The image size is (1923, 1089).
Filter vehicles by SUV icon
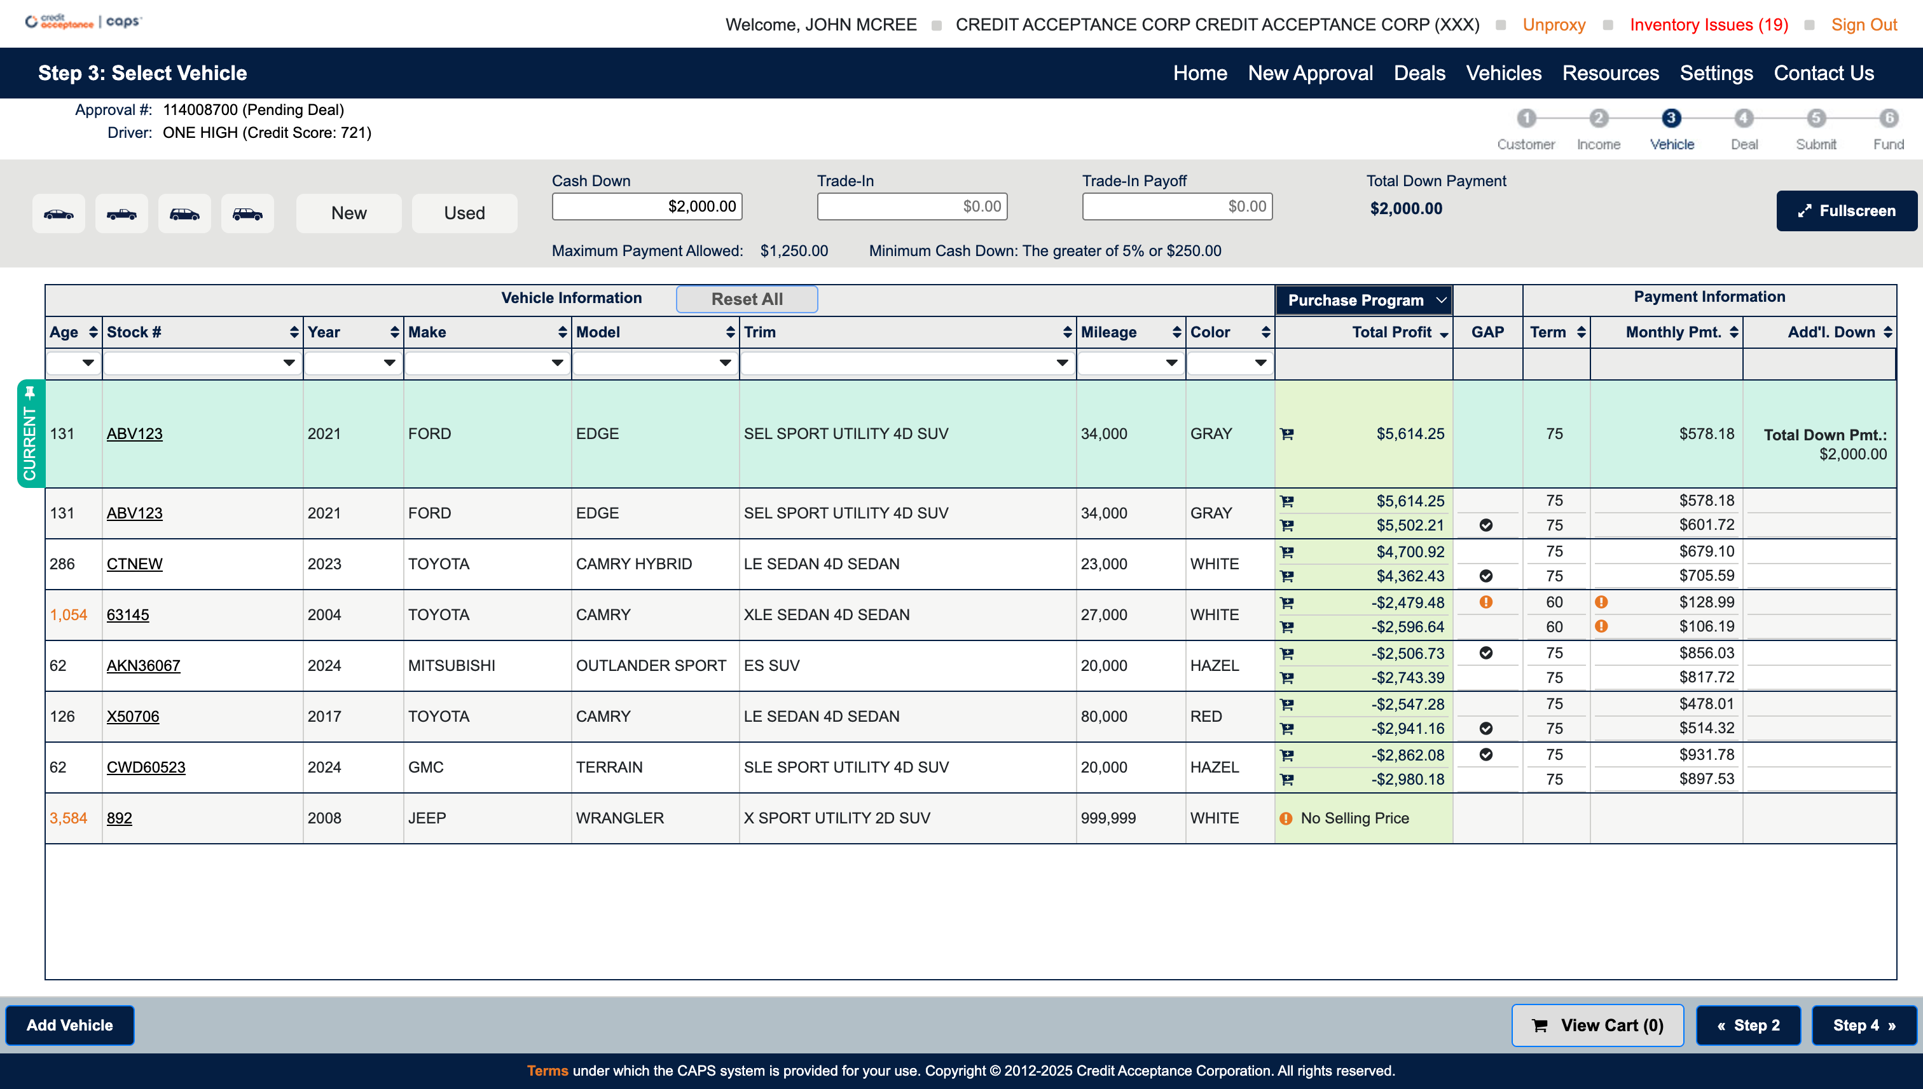coord(247,214)
